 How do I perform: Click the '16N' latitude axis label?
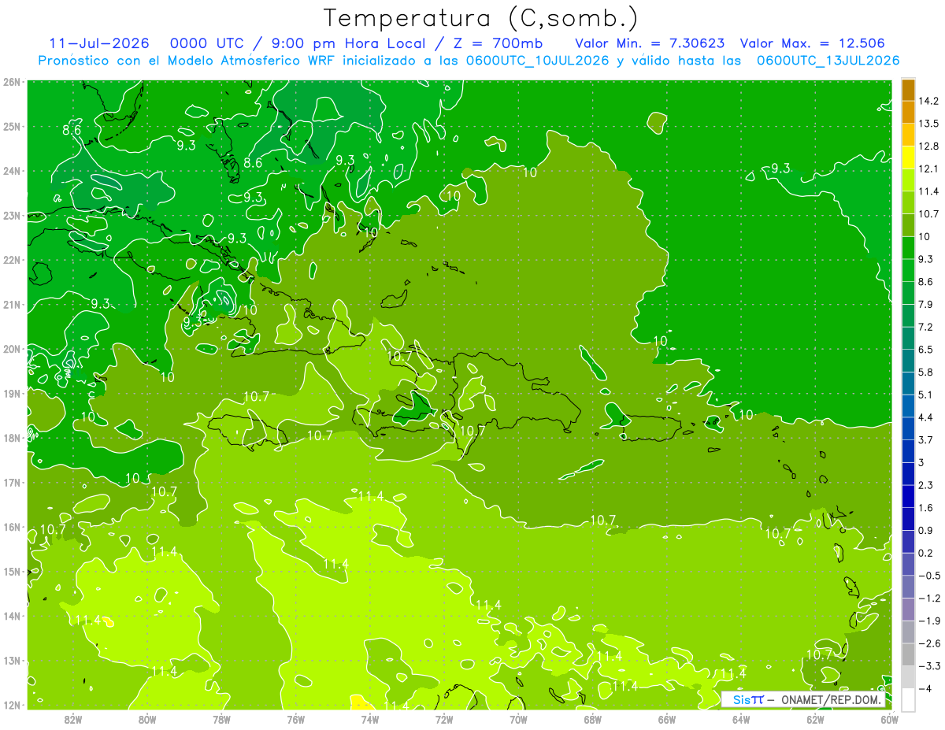(12, 527)
